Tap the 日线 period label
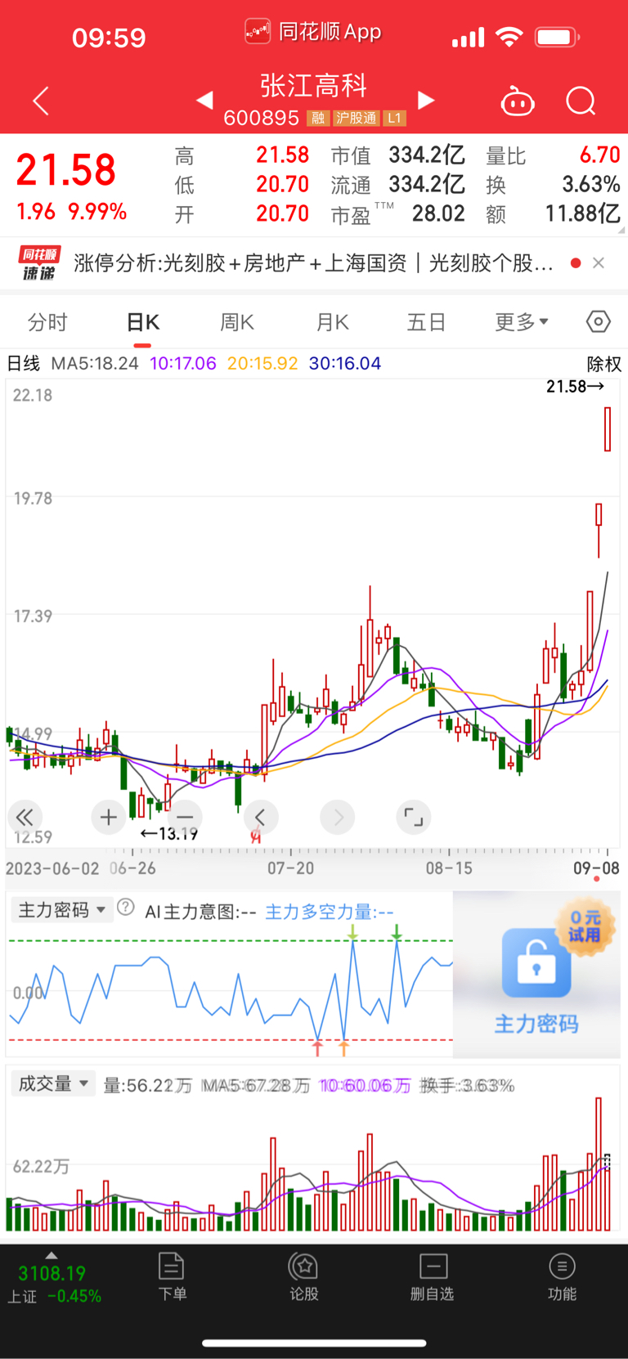The height and width of the screenshot is (1359, 628). pyautogui.click(x=24, y=364)
